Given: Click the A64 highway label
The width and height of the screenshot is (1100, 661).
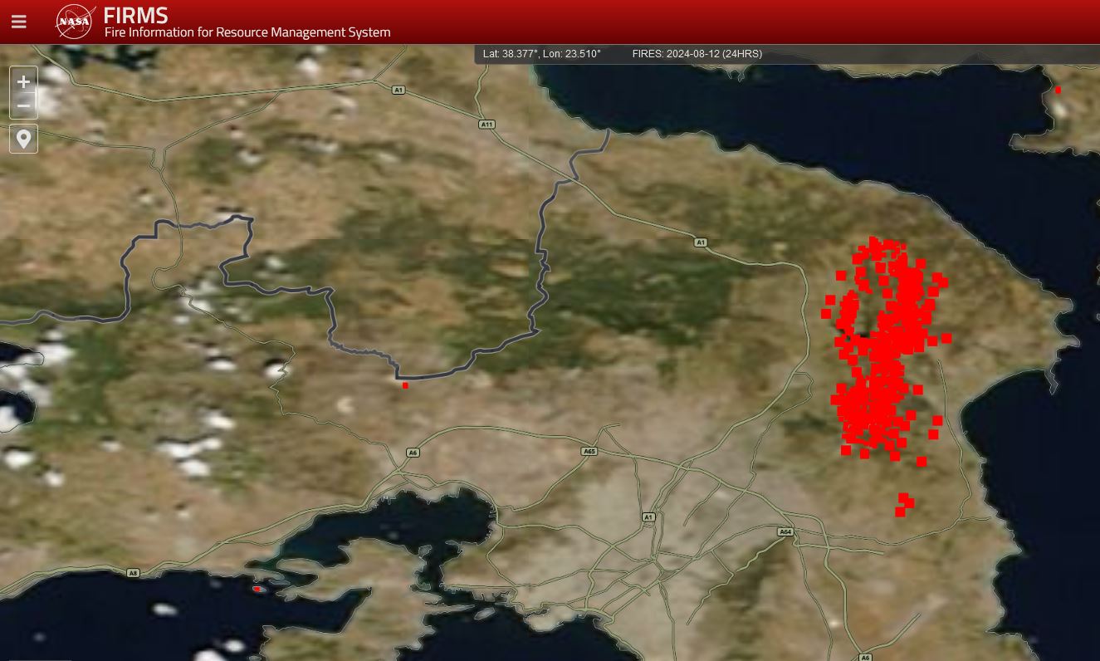Looking at the screenshot, I should (785, 531).
